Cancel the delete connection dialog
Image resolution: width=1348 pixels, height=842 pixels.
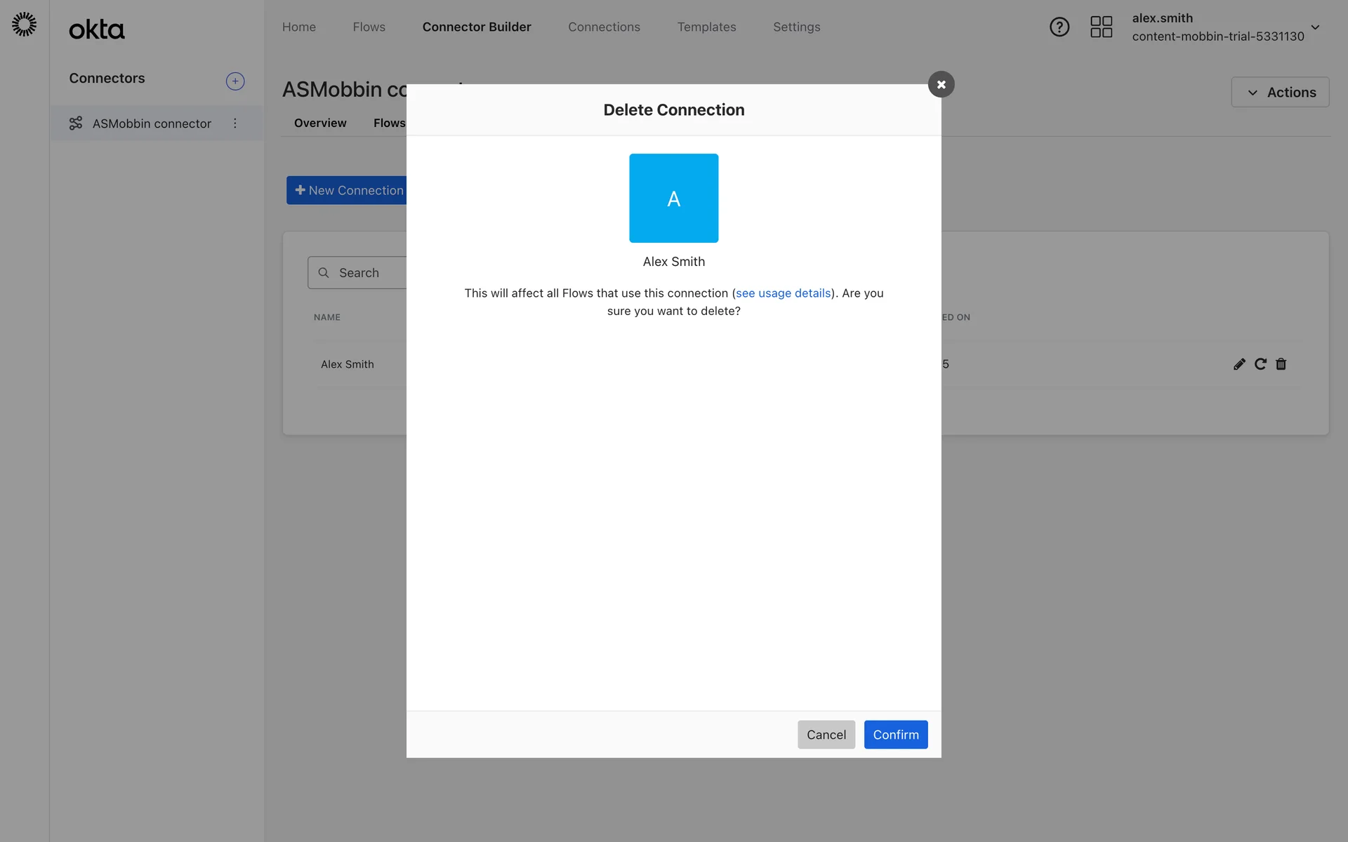pos(826,735)
